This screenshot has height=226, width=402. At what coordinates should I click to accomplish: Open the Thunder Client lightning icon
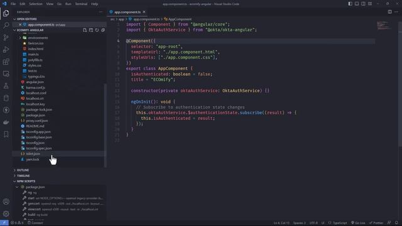point(6,110)
